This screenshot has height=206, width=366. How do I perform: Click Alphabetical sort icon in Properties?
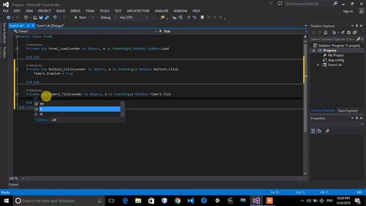tap(320, 131)
